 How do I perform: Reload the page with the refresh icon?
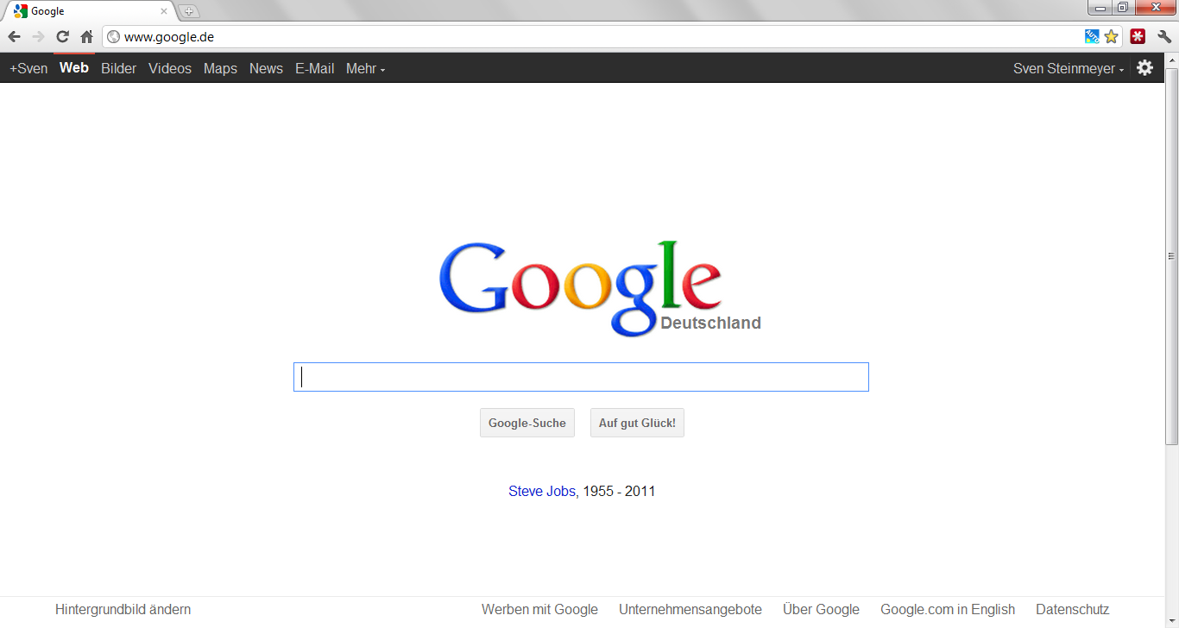[62, 37]
